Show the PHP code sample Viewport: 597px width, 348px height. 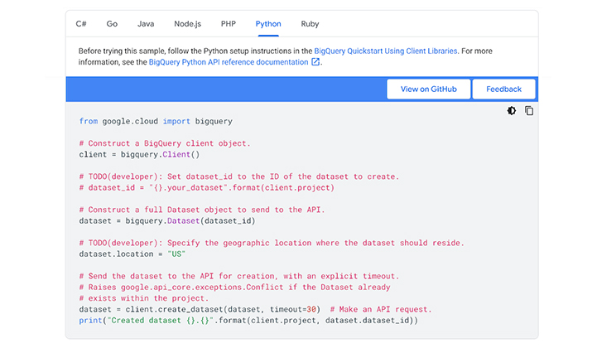click(229, 24)
